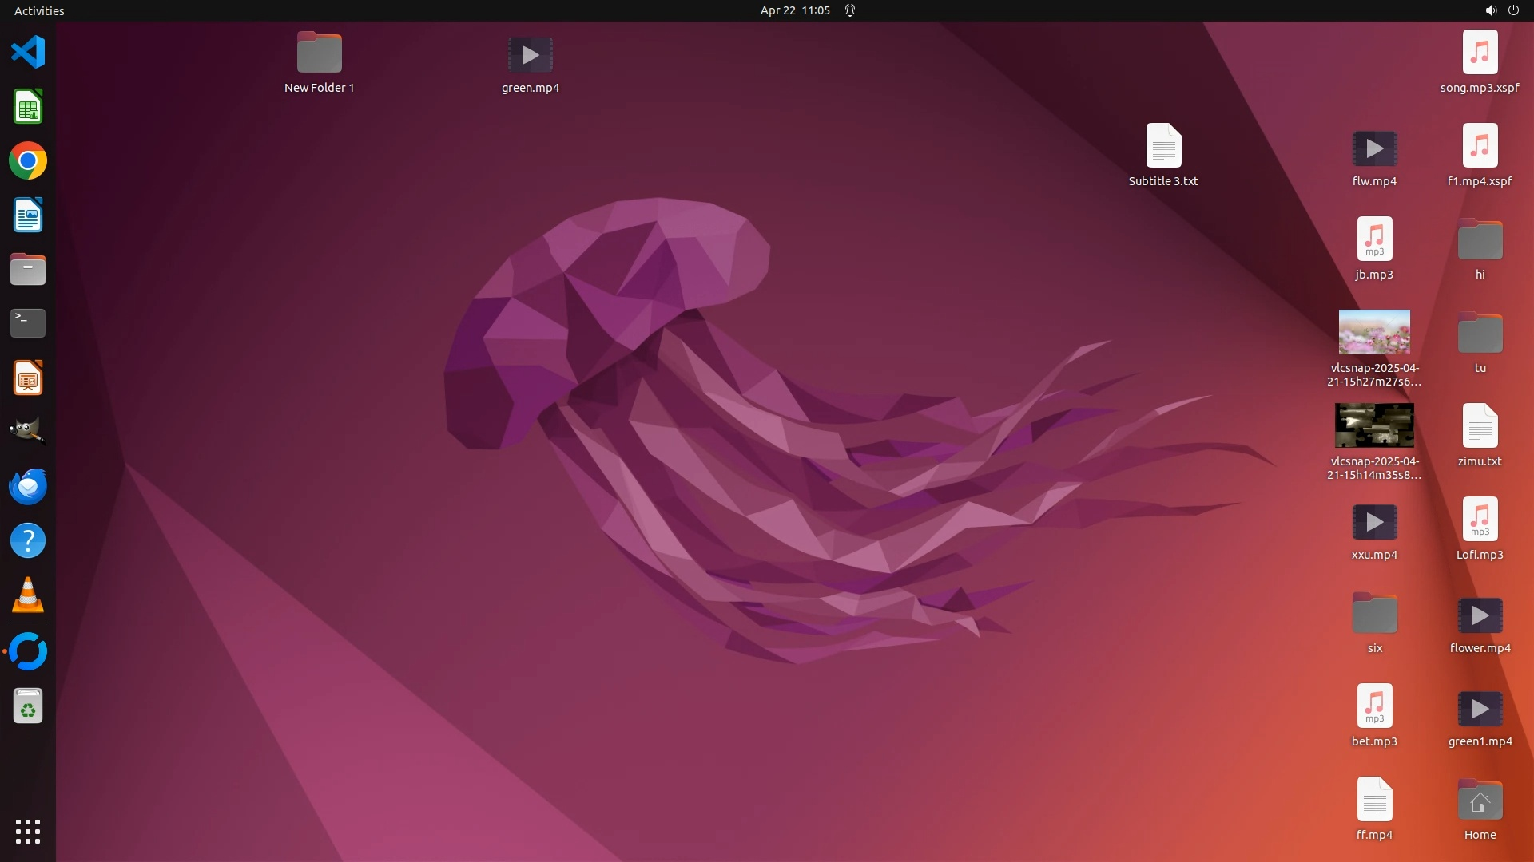1534x862 pixels.
Task: Open the Trash in dock
Action: (x=28, y=706)
